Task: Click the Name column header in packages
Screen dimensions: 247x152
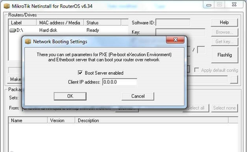Action: (28, 120)
